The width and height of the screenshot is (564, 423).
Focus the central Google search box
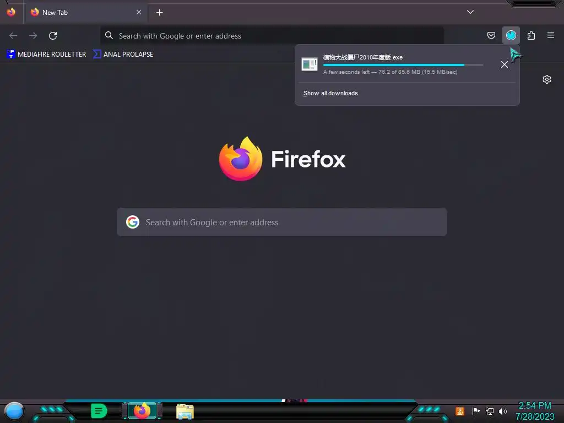(x=282, y=222)
